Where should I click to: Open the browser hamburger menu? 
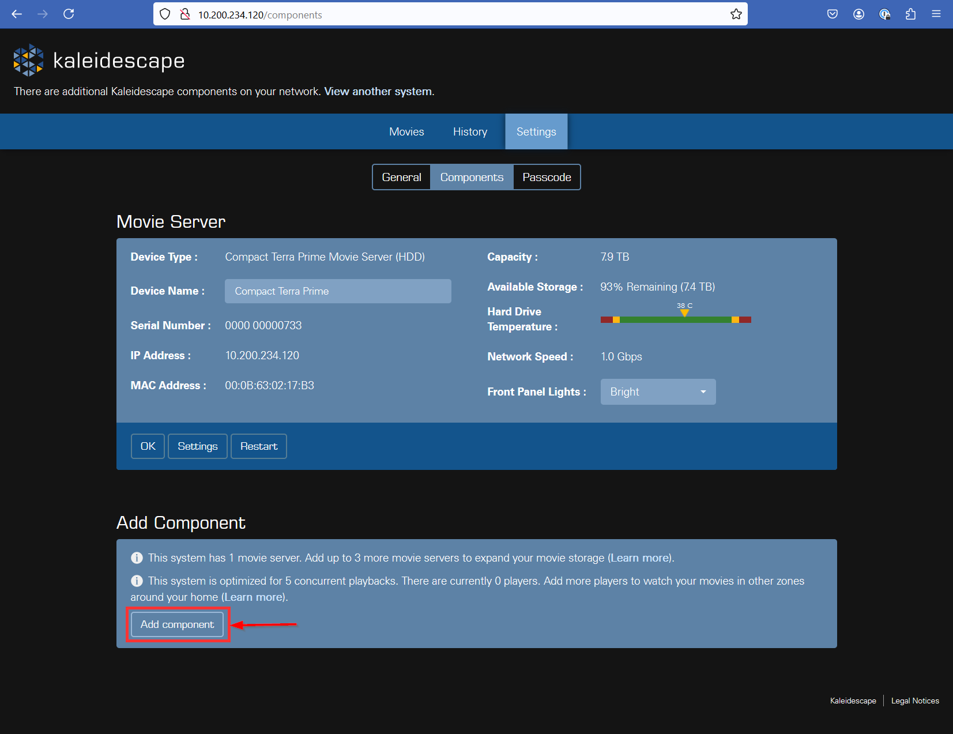click(x=936, y=14)
